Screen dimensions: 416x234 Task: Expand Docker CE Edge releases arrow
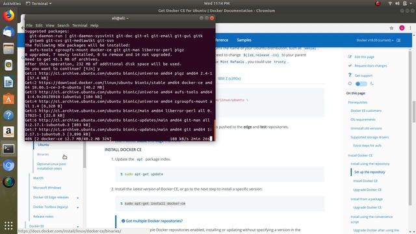pyautogui.click(x=78, y=198)
